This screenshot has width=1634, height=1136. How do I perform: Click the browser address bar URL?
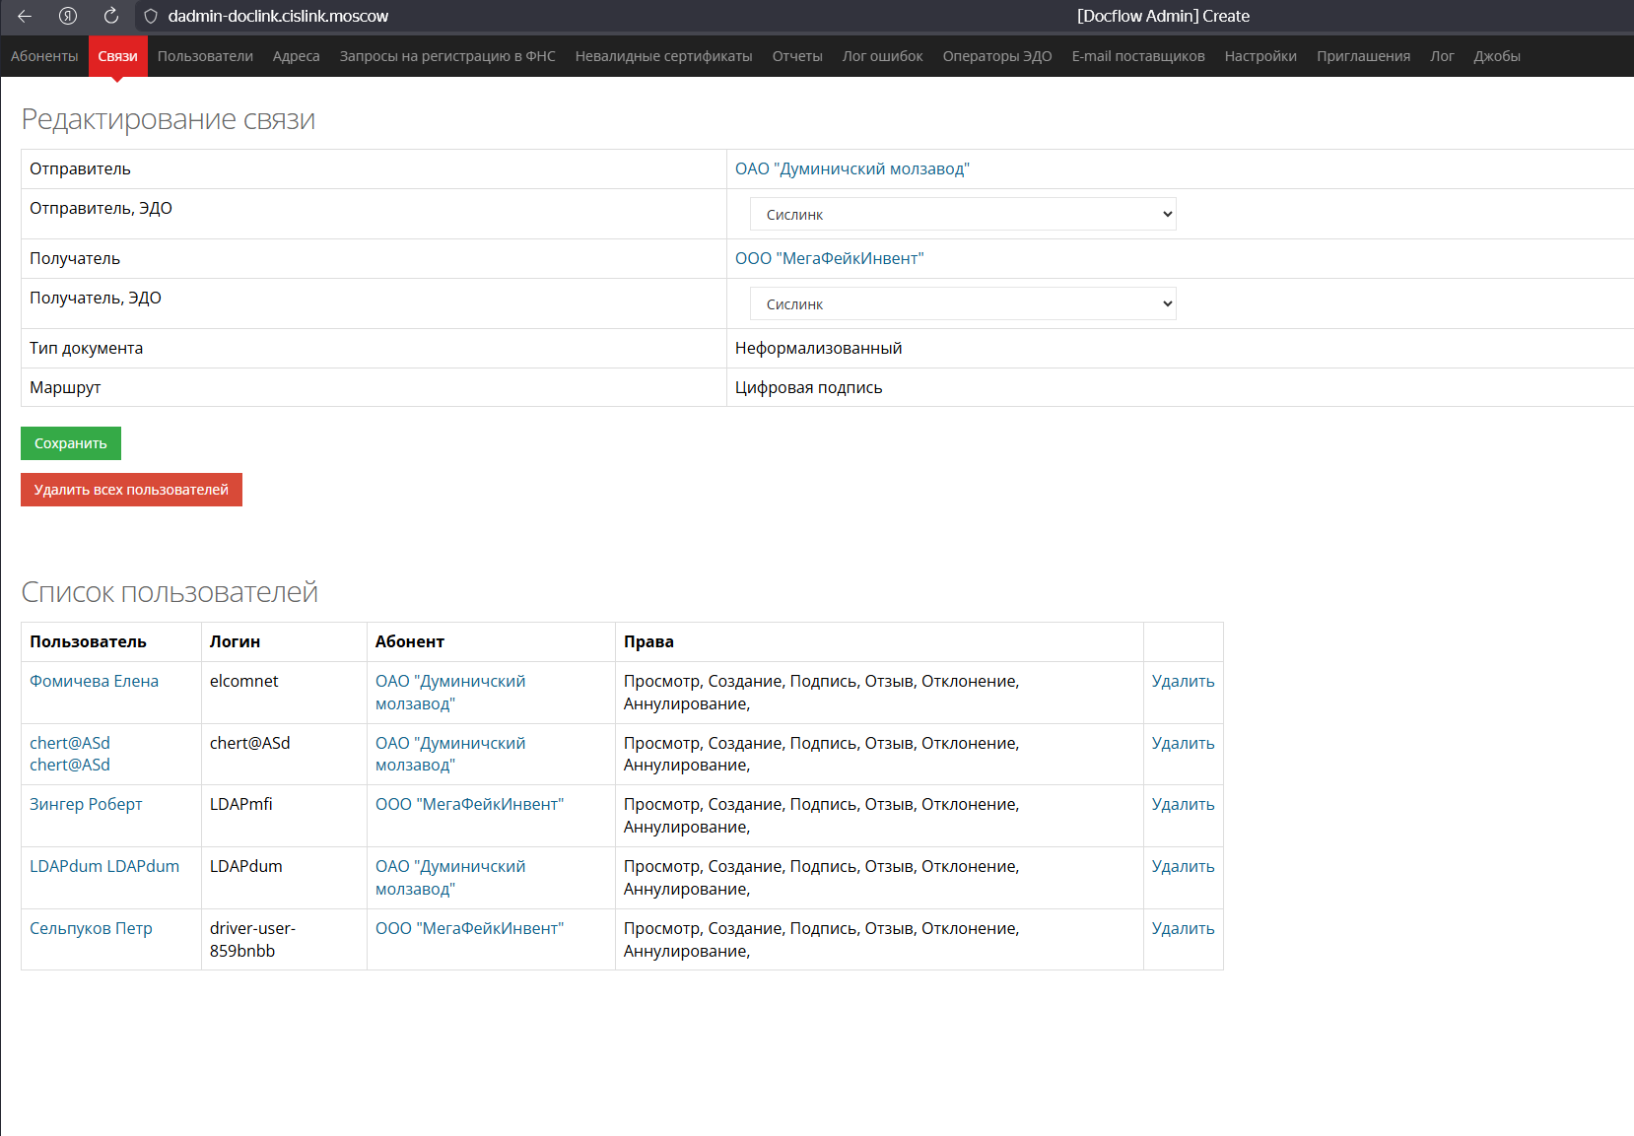pyautogui.click(x=278, y=16)
